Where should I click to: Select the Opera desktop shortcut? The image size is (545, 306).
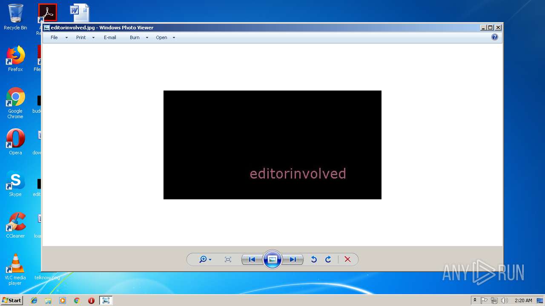15,142
